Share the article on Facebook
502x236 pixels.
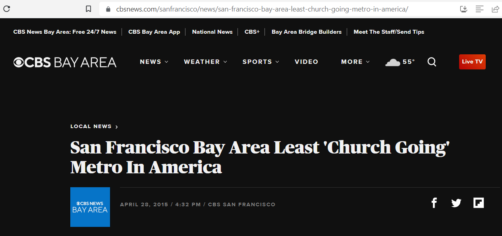tap(434, 203)
